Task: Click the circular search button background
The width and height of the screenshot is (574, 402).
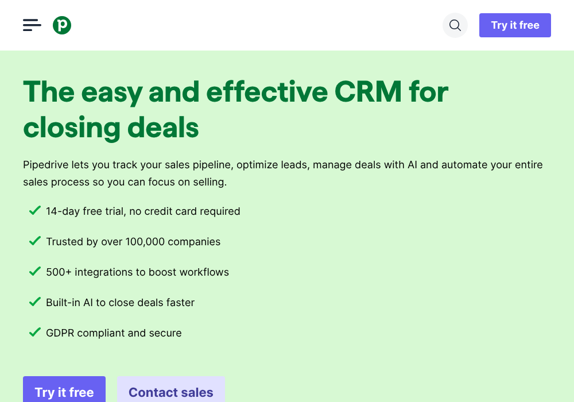Action: tap(455, 25)
